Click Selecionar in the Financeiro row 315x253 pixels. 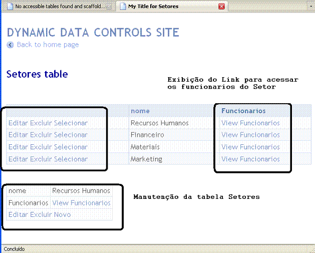tap(71, 135)
